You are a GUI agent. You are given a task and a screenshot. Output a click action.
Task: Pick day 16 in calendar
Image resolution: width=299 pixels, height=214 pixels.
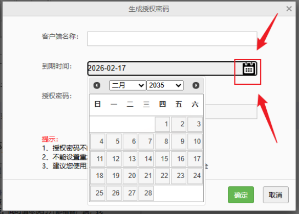(179, 159)
